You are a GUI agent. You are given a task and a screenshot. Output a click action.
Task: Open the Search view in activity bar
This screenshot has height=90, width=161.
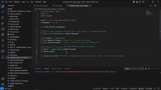(3, 12)
